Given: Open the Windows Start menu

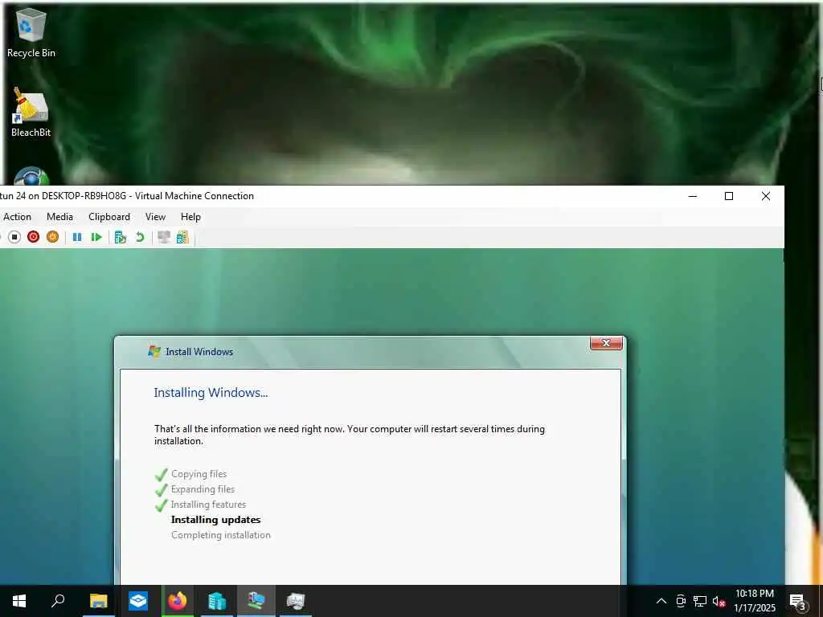Looking at the screenshot, I should click(19, 601).
